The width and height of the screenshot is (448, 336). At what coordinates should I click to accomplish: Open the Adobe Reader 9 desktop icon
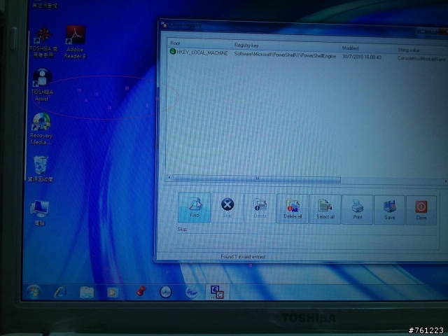tap(75, 42)
